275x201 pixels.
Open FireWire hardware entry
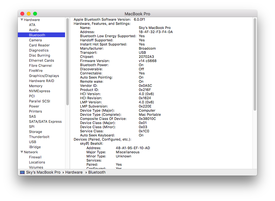coord(36,71)
